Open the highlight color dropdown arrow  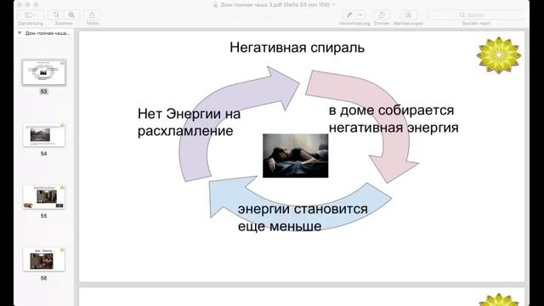[360, 15]
